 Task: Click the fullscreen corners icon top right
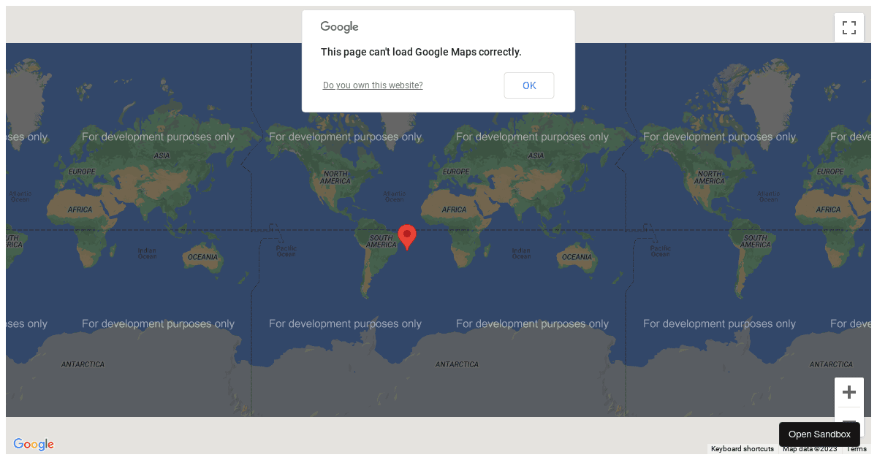(849, 27)
